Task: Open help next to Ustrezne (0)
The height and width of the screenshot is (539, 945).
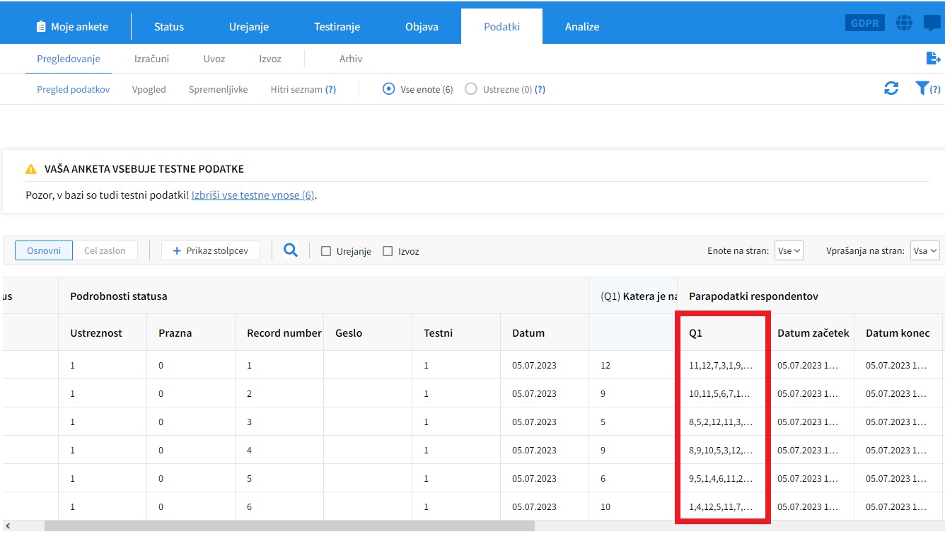Action: point(540,90)
